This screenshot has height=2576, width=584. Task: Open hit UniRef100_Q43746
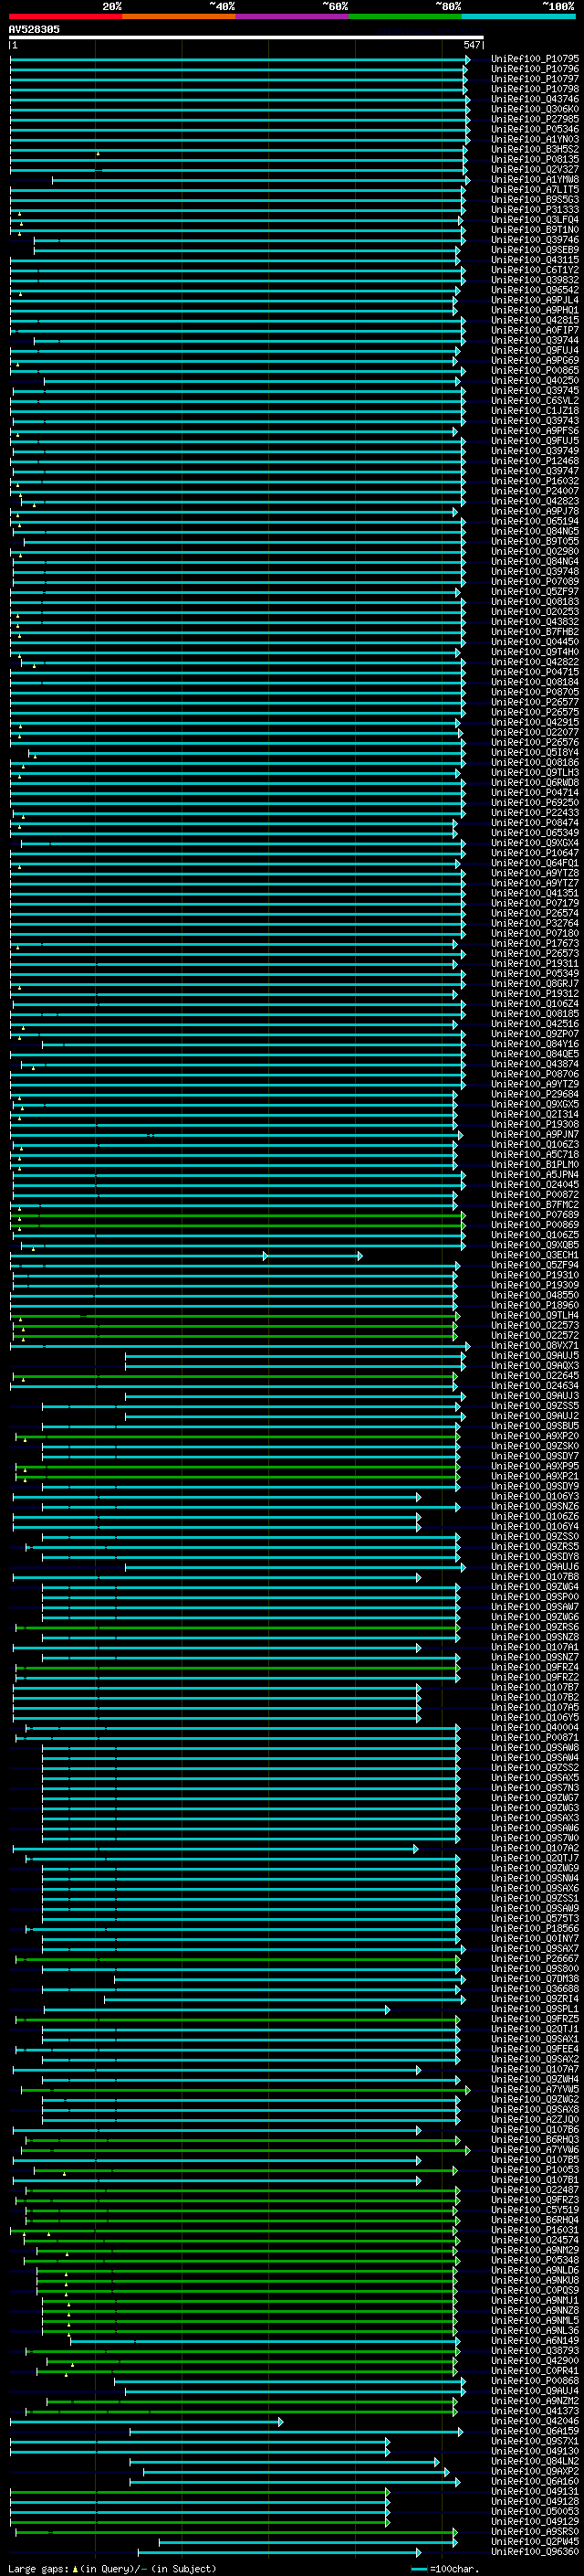[x=535, y=99]
